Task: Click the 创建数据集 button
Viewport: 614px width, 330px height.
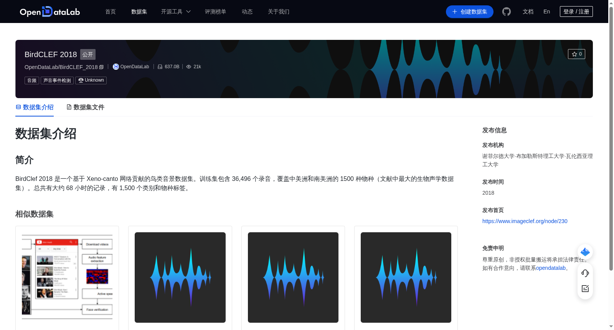Action: click(x=470, y=11)
